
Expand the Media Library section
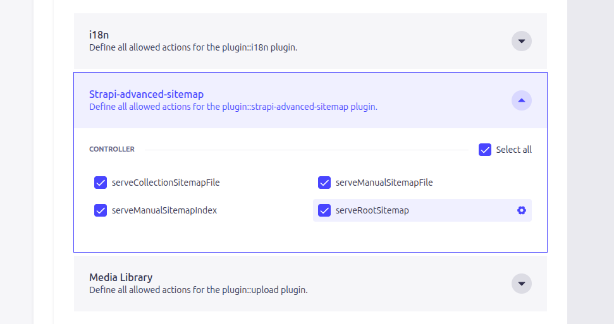point(521,284)
